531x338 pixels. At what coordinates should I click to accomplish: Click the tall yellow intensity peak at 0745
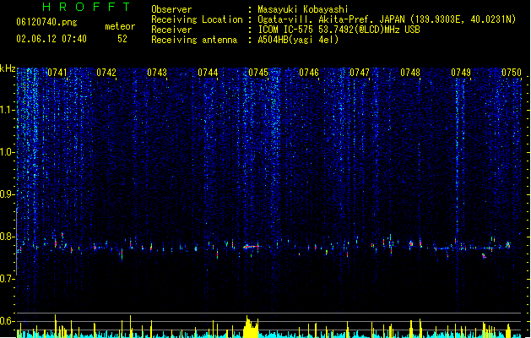pos(251,327)
